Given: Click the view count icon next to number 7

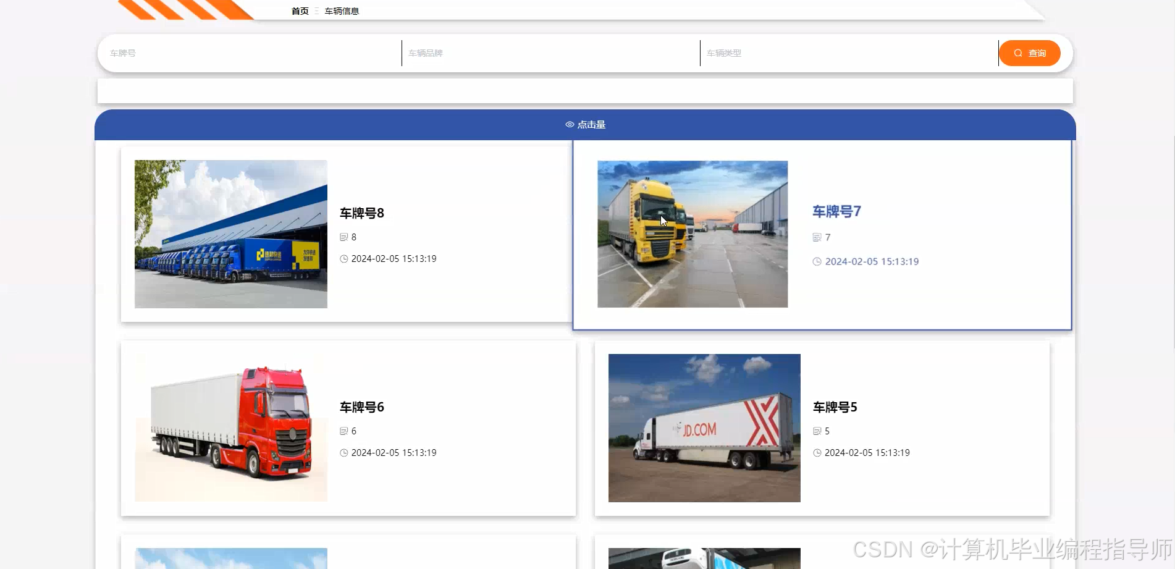Looking at the screenshot, I should (817, 237).
